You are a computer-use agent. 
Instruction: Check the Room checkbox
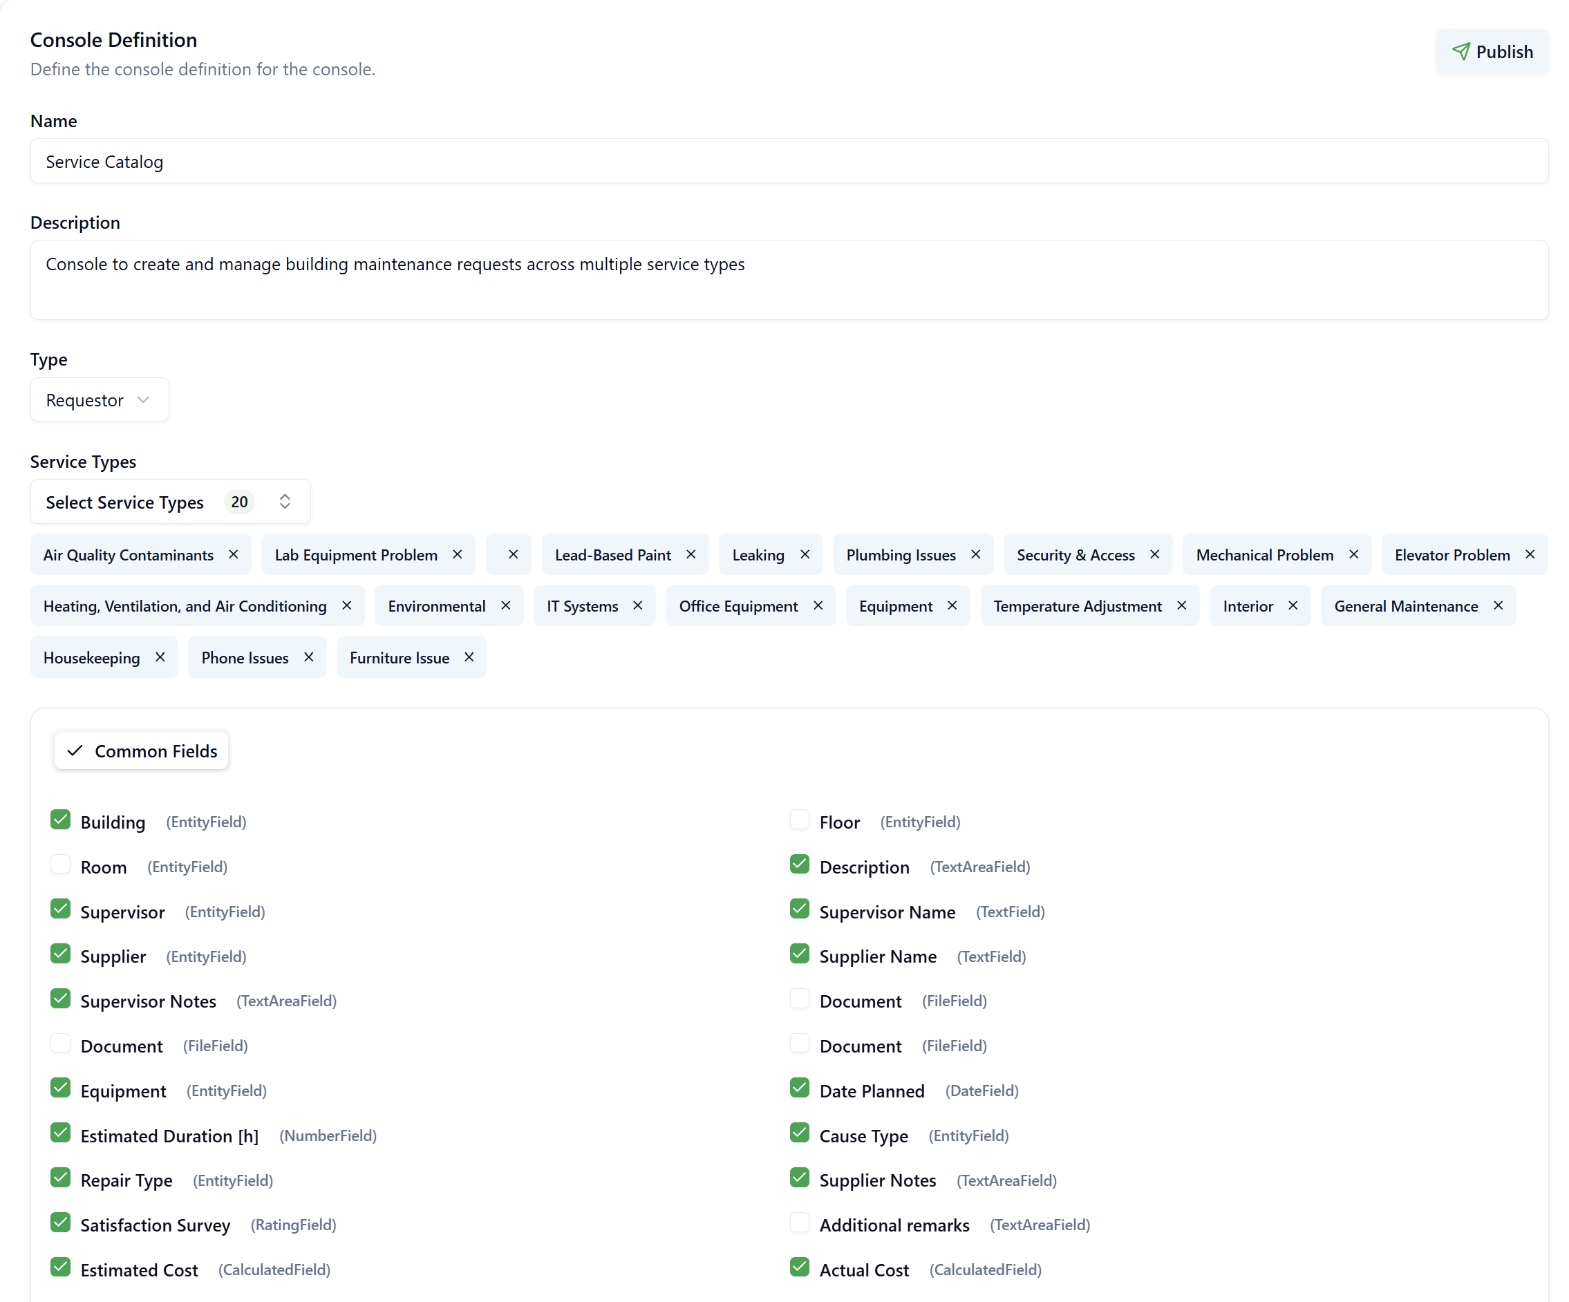(x=61, y=865)
